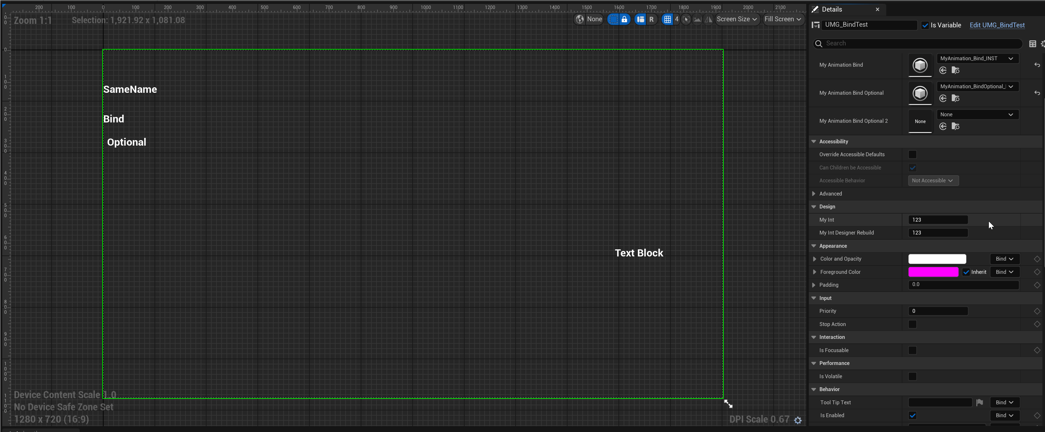
Task: Click the layout lock icon
Action: pyautogui.click(x=624, y=19)
